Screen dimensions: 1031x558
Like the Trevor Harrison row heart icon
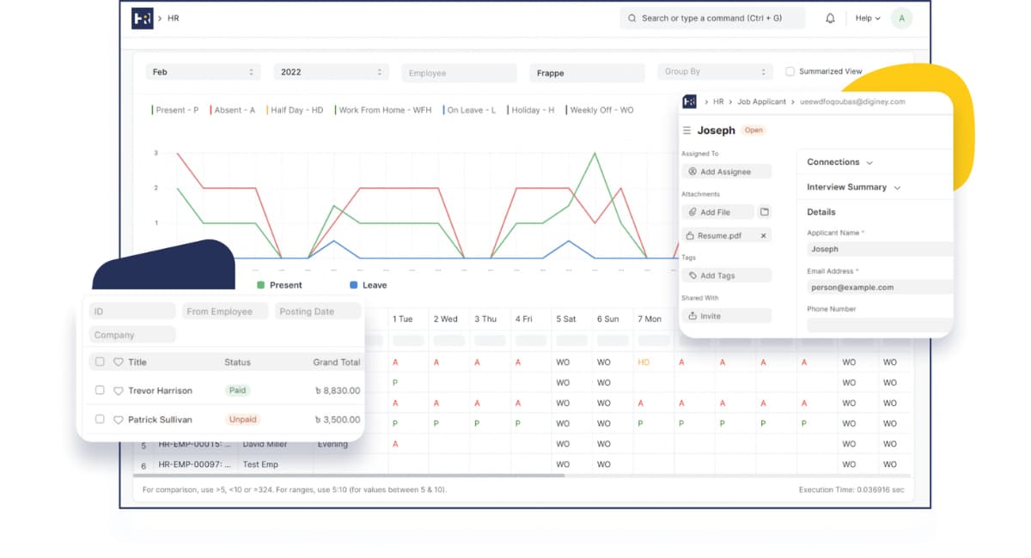tap(119, 391)
